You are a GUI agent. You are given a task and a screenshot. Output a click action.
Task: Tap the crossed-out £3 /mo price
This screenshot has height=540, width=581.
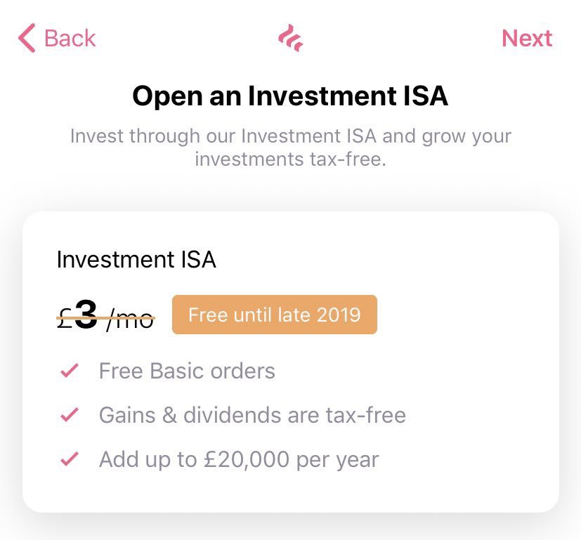(x=105, y=316)
